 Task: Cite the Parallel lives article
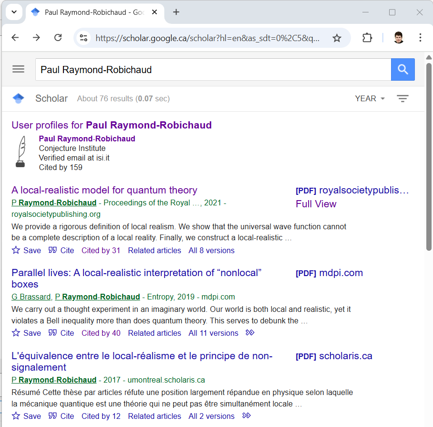[61, 333]
